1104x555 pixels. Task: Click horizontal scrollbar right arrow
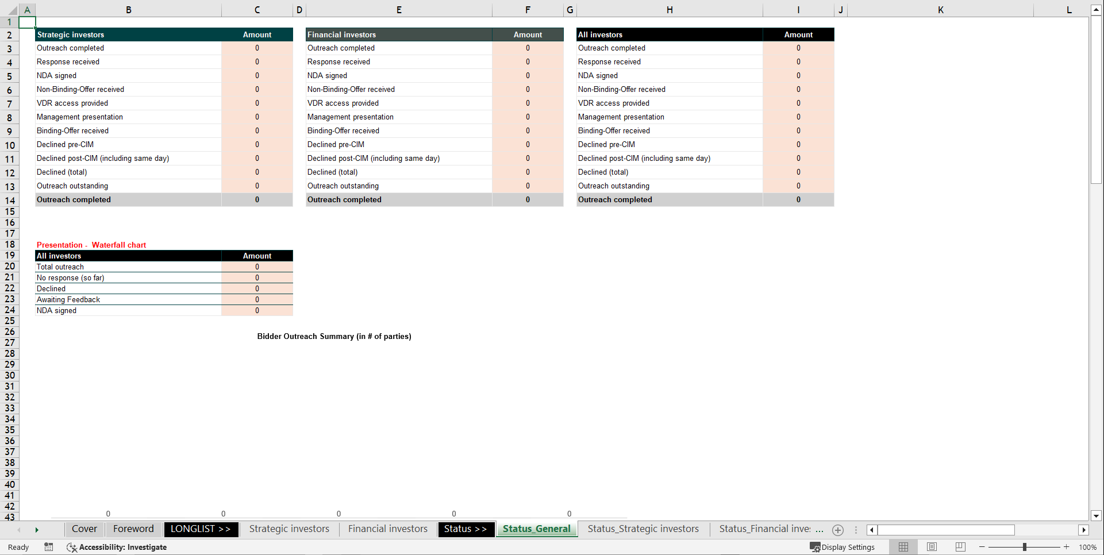(x=1084, y=530)
